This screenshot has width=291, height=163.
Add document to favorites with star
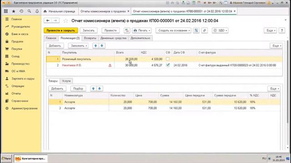click(65, 21)
